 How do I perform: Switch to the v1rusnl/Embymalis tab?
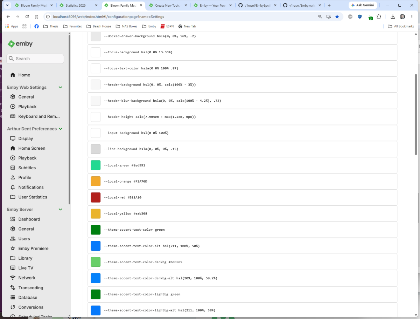point(302,5)
